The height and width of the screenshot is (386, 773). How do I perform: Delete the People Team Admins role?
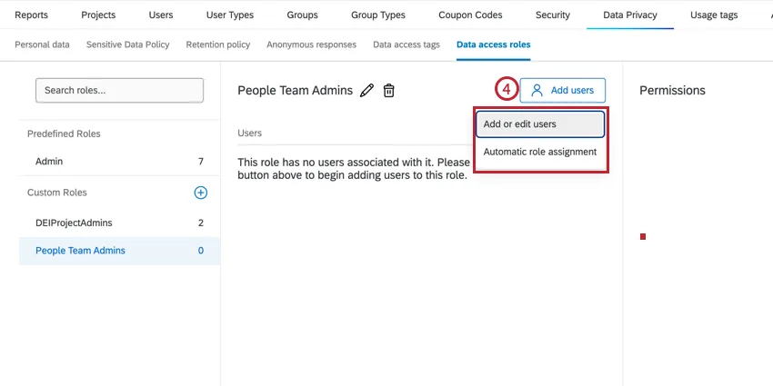point(389,90)
